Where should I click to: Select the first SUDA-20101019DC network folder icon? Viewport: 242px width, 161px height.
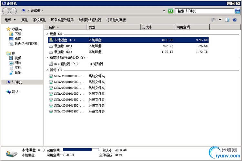(51, 76)
